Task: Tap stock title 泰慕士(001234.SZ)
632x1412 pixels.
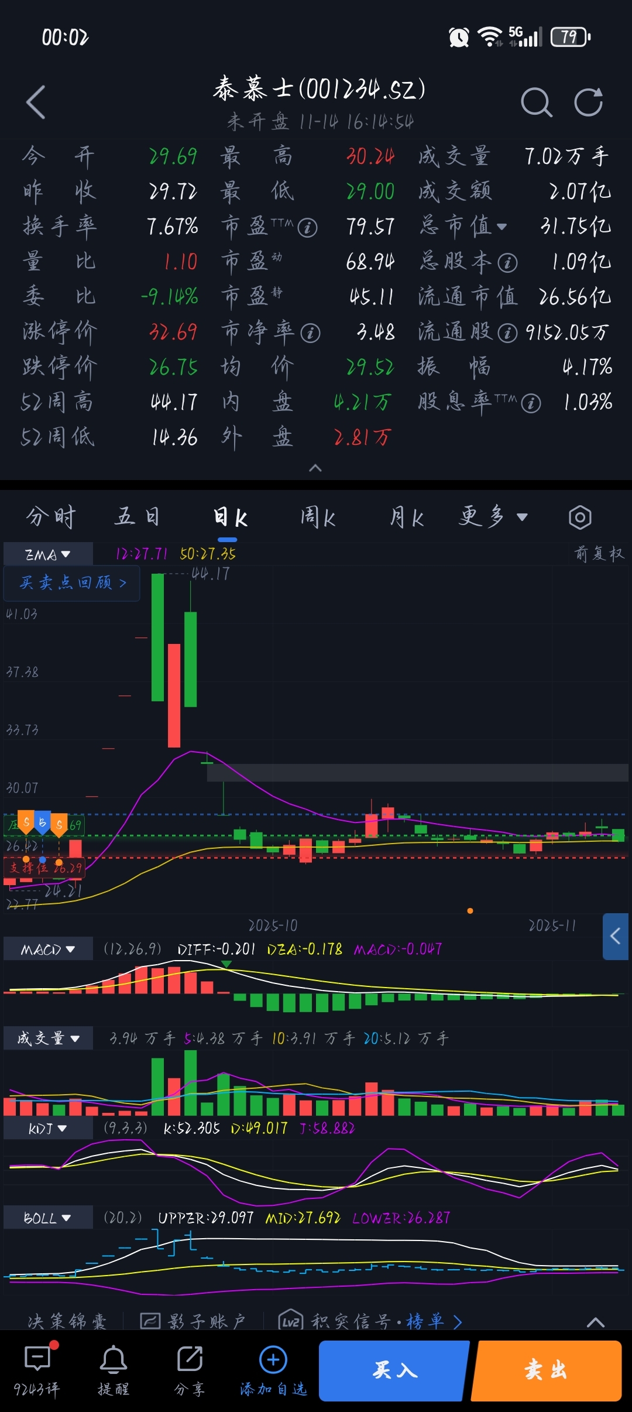Action: pos(320,89)
